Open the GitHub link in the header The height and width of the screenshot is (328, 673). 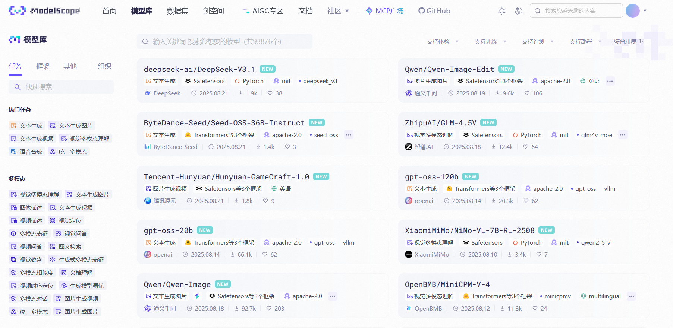point(434,11)
